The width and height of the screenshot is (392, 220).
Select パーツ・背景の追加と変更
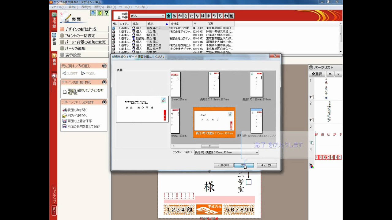pyautogui.click(x=84, y=42)
